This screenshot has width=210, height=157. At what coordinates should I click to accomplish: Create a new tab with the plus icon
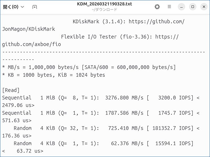35,7
